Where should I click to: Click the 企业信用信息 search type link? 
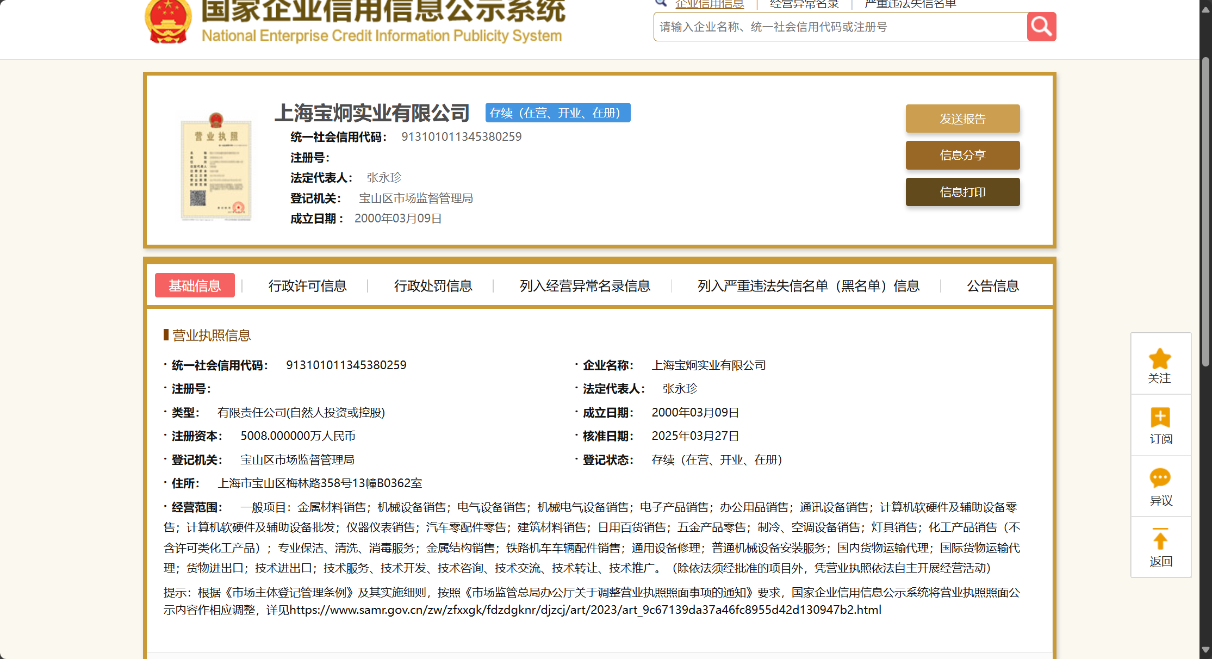709,4
